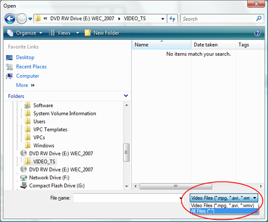Viewport: 268px width, 222px height.
Task: Open the recent pages dropdown arrow beside Forward
Action: click(30, 19)
